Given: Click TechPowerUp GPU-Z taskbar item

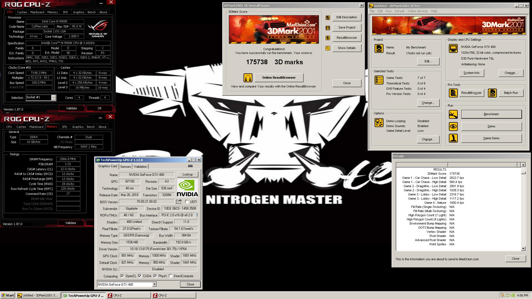Looking at the screenshot, I should tap(83, 295).
